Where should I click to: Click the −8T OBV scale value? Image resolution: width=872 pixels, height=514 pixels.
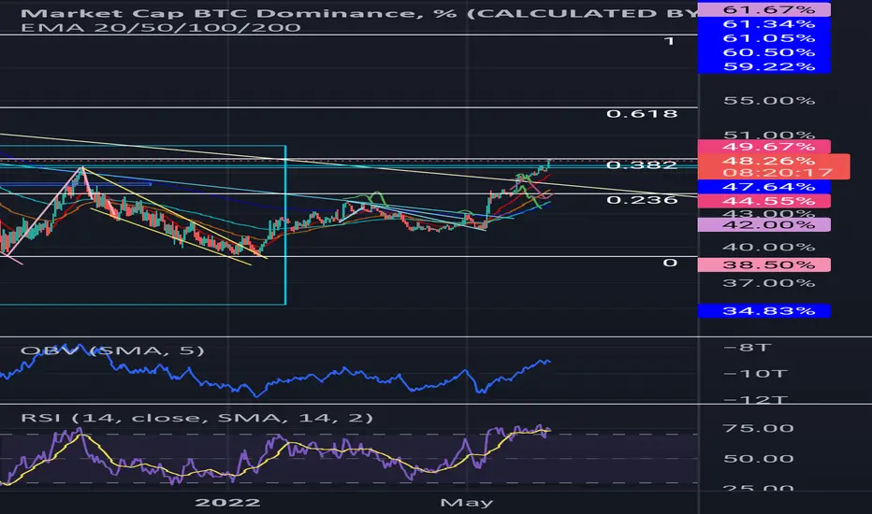[x=747, y=348]
